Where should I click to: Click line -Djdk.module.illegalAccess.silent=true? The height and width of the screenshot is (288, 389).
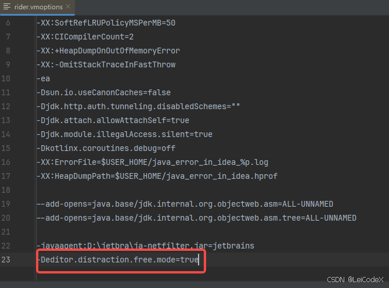125,134
